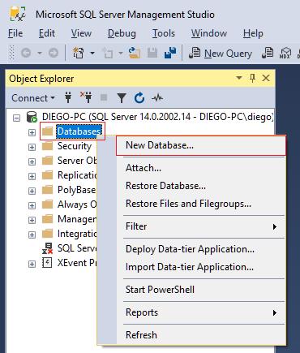
Task: Open the Window menu
Action: coord(209,33)
